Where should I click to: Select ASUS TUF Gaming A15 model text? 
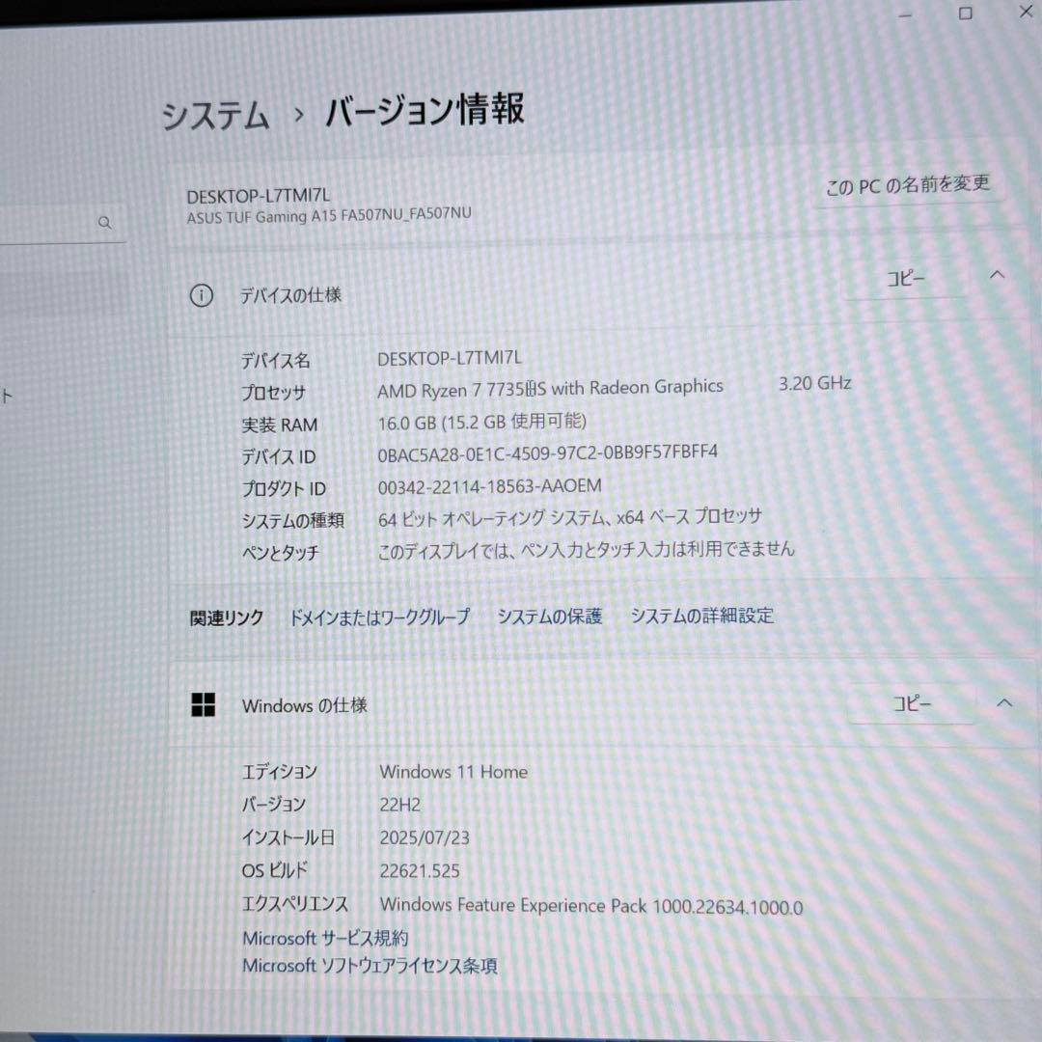click(x=329, y=216)
